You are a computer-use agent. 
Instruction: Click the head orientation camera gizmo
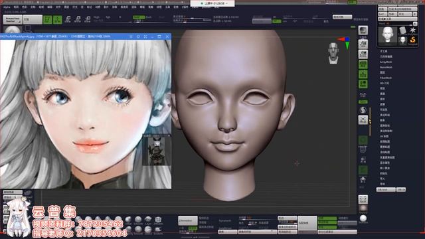tap(333, 53)
